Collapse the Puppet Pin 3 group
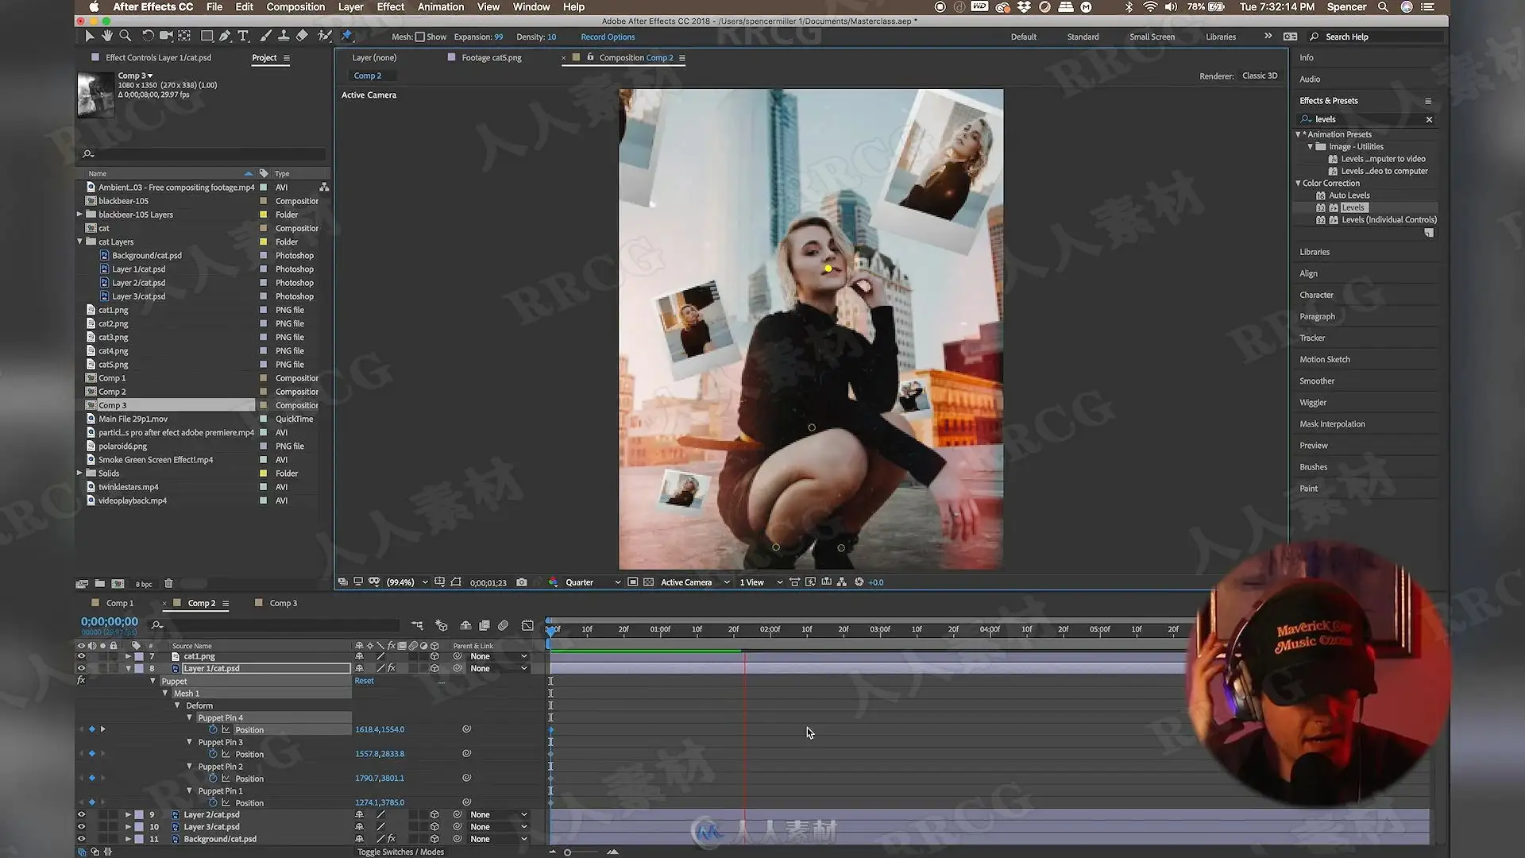This screenshot has width=1525, height=858. pyautogui.click(x=189, y=742)
